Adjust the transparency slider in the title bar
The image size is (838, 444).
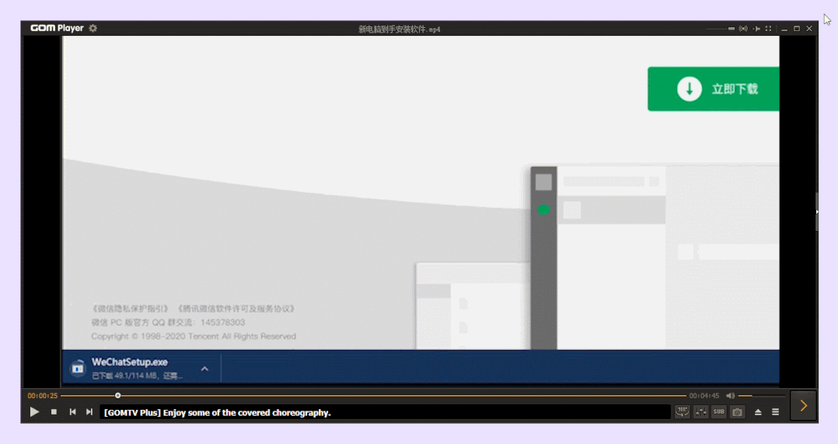coord(720,29)
